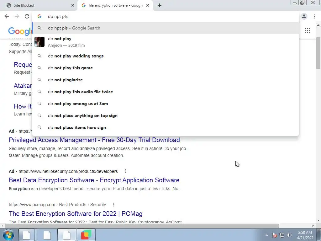321x241 pixels.
Task: Click the page scrollbar up arrow
Action: click(318, 25)
